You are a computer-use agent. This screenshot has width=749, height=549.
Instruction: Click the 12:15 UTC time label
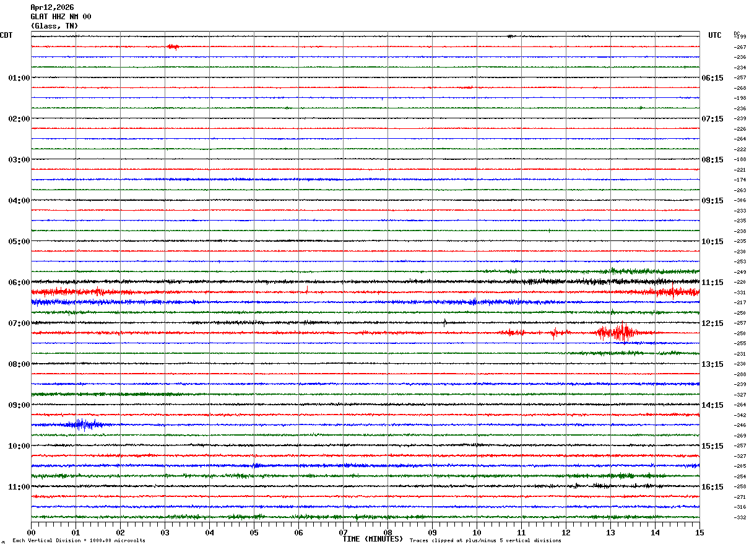[x=712, y=323]
